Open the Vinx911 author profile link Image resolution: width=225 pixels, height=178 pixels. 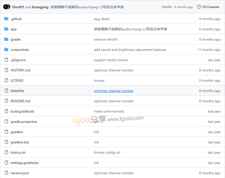(x=18, y=7)
